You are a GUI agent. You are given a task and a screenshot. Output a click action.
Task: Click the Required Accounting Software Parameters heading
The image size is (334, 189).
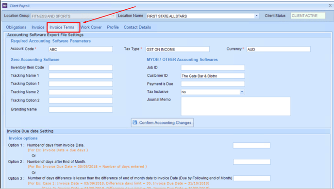(50, 41)
